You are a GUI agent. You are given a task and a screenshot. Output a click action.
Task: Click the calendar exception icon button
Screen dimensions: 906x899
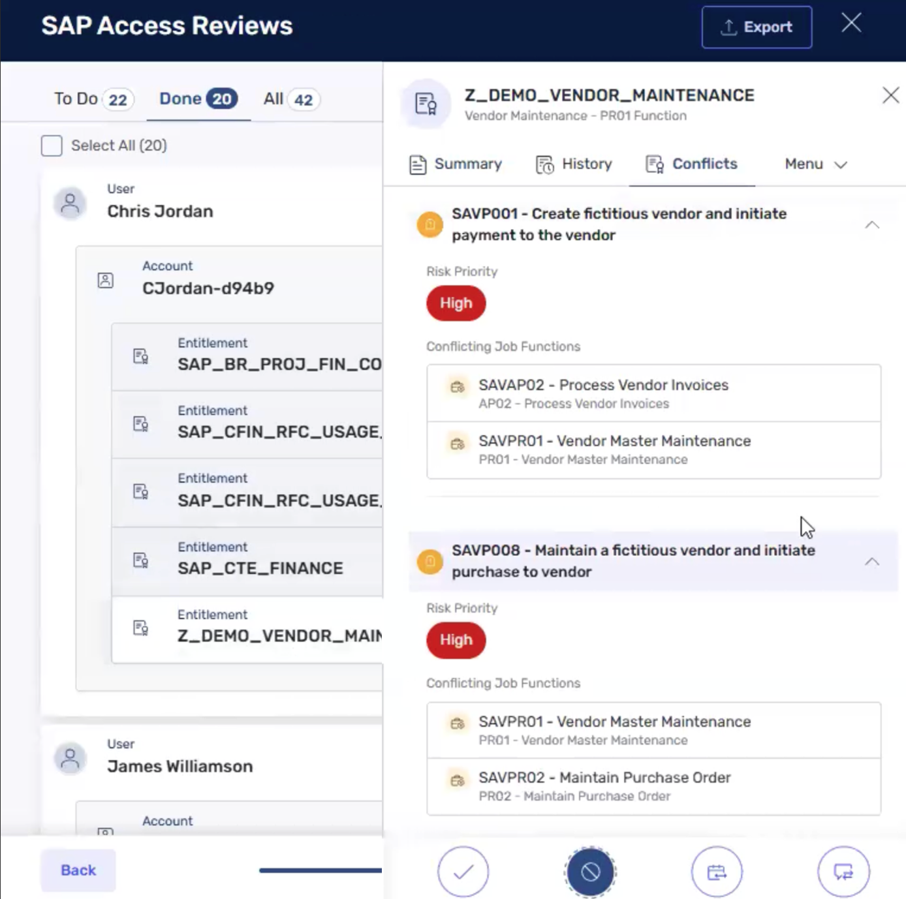tap(717, 872)
